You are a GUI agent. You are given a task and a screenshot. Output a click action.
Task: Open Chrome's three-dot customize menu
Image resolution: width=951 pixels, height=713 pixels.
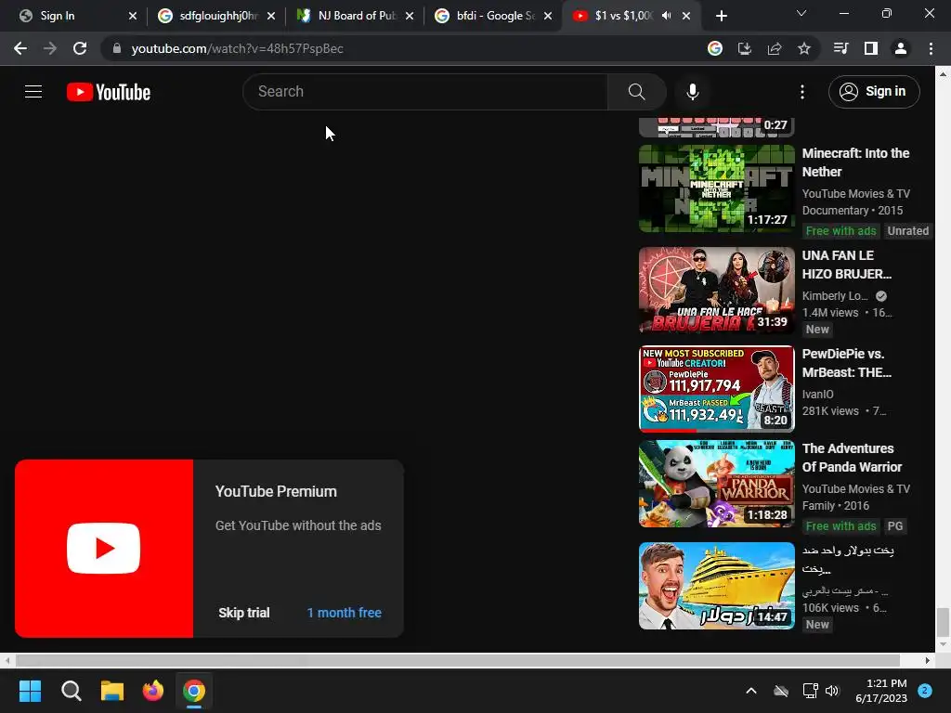click(931, 48)
